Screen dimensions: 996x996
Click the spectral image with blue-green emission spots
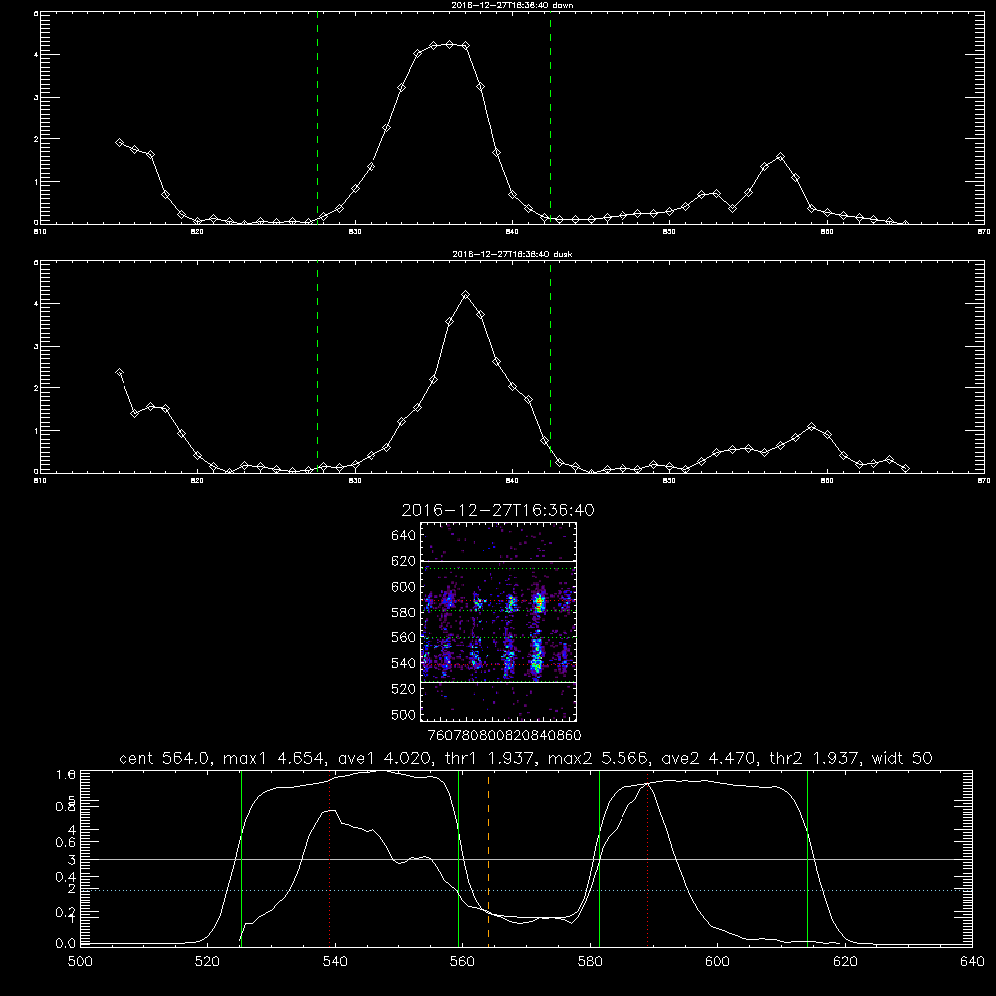click(498, 622)
